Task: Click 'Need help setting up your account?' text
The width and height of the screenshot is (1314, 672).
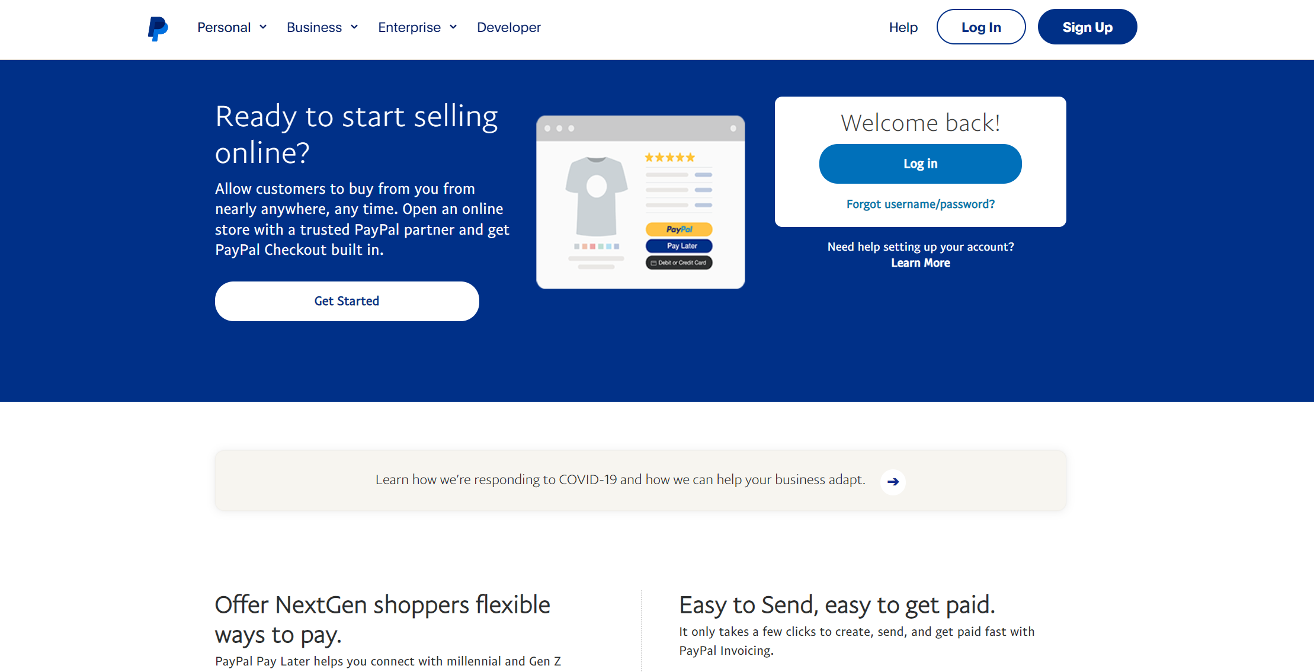Action: 921,247
